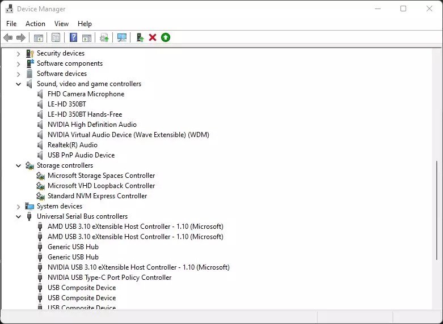Image resolution: width=443 pixels, height=324 pixels.
Task: Select Microsoft Storage Spaces Controller
Action: click(x=101, y=176)
